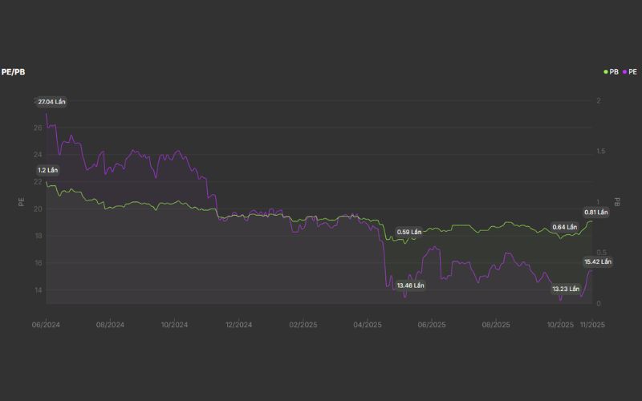Viewport: 642px width, 401px height.
Task: Select the 0.64 Lần data label
Action: point(565,227)
